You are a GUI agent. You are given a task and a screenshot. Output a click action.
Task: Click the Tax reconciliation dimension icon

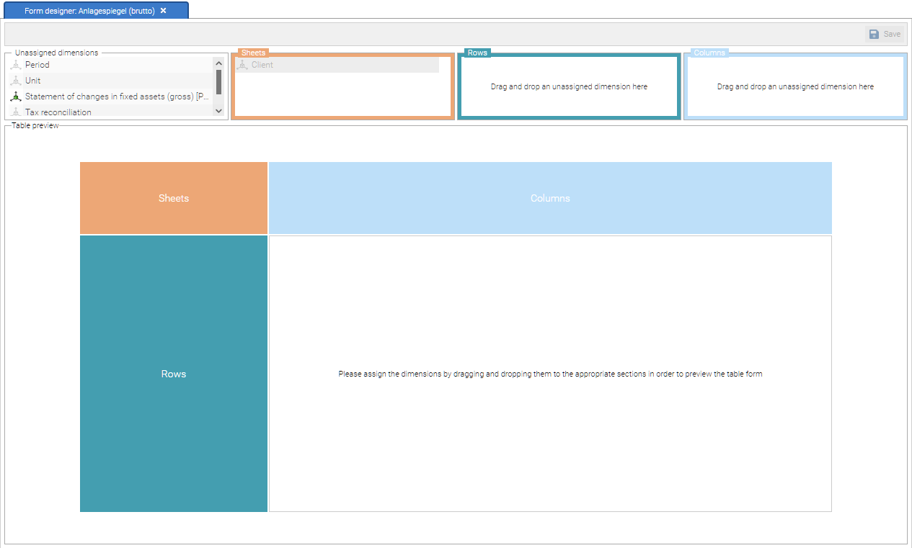[16, 112]
